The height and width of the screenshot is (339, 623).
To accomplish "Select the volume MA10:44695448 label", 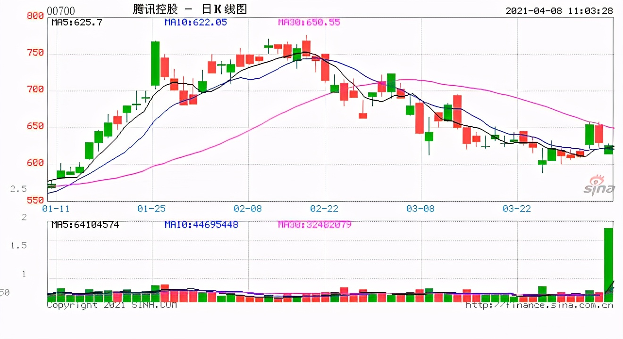I will 202,225.
